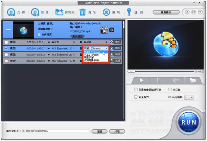
Task: Click the 0:00:00 - 1:42:27 duration
Action: coord(35,49)
